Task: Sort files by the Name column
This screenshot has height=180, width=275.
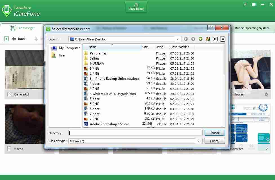Action: 112,47
